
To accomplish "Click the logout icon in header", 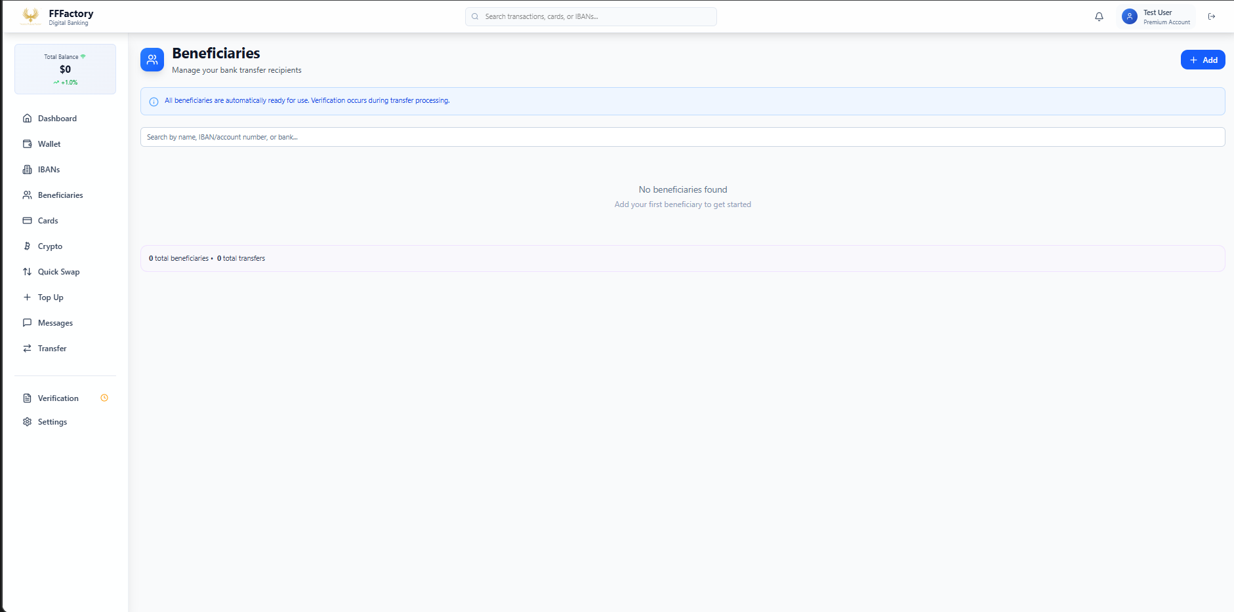I will (1212, 17).
